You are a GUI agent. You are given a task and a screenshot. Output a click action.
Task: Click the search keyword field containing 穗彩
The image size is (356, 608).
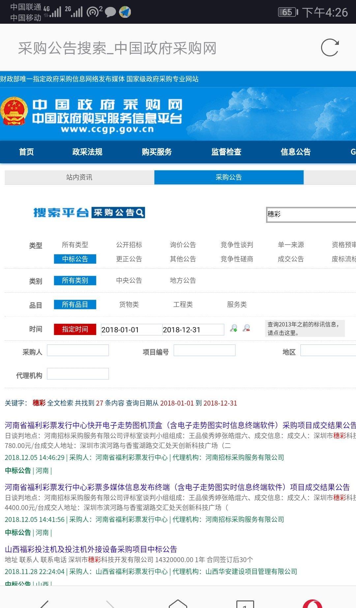point(311,215)
